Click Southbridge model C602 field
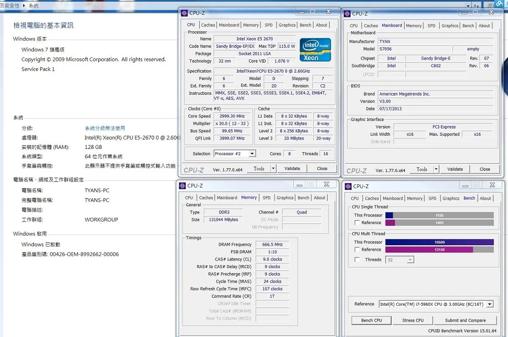508x337 pixels. [436, 66]
